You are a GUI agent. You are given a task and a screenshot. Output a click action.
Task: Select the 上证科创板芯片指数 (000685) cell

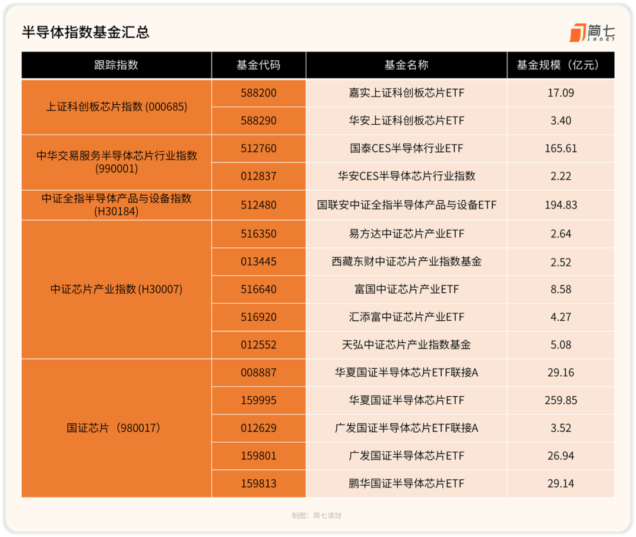click(x=117, y=107)
